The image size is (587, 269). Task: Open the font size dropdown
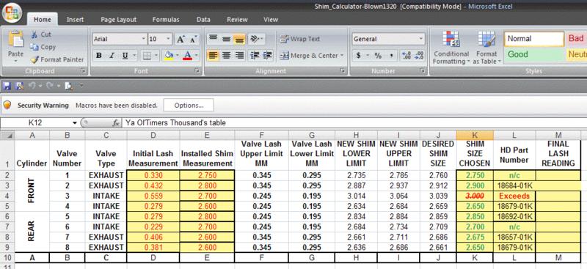click(169, 39)
